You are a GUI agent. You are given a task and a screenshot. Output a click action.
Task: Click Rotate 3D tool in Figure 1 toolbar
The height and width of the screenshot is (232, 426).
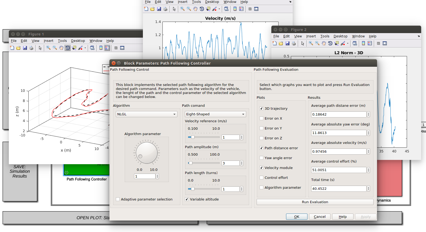point(68,48)
